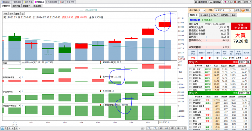Screen dimensions: 252x131
Task: Check the 港商麥格理 buyer row checkbox
Action: pyautogui.click(x=190, y=87)
